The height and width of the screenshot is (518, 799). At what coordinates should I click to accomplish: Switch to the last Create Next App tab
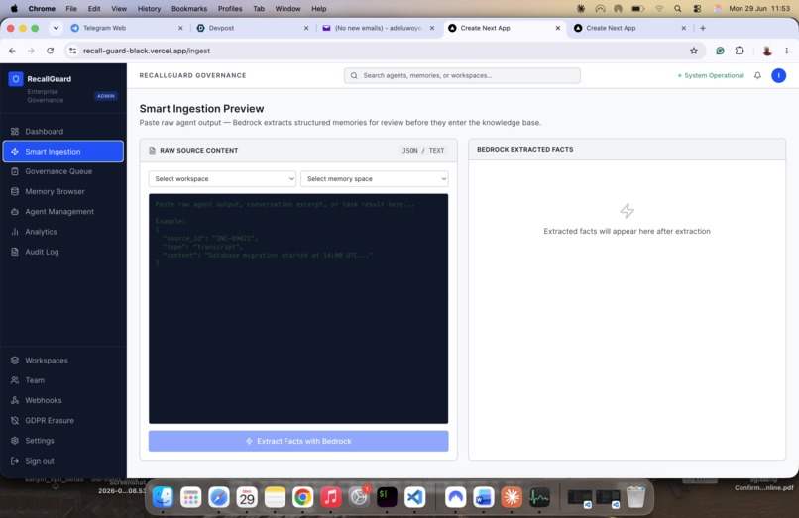click(x=629, y=28)
